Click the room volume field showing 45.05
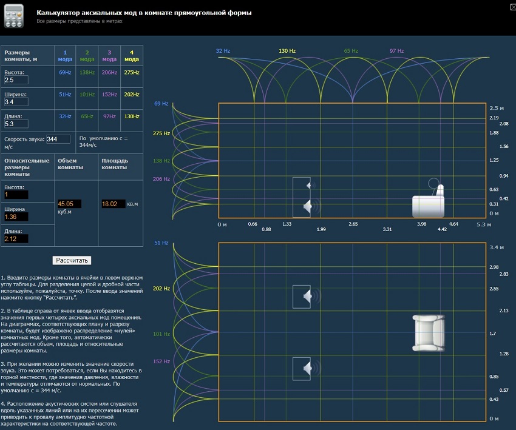This screenshot has width=516, height=430. coord(69,204)
